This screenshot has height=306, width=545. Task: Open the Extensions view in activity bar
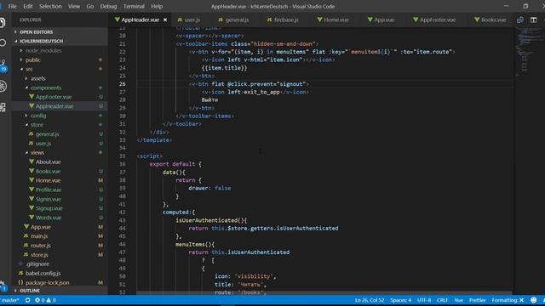tap(3, 107)
